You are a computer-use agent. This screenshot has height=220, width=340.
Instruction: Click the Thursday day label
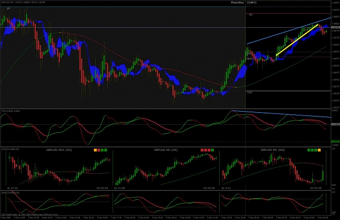237,3
